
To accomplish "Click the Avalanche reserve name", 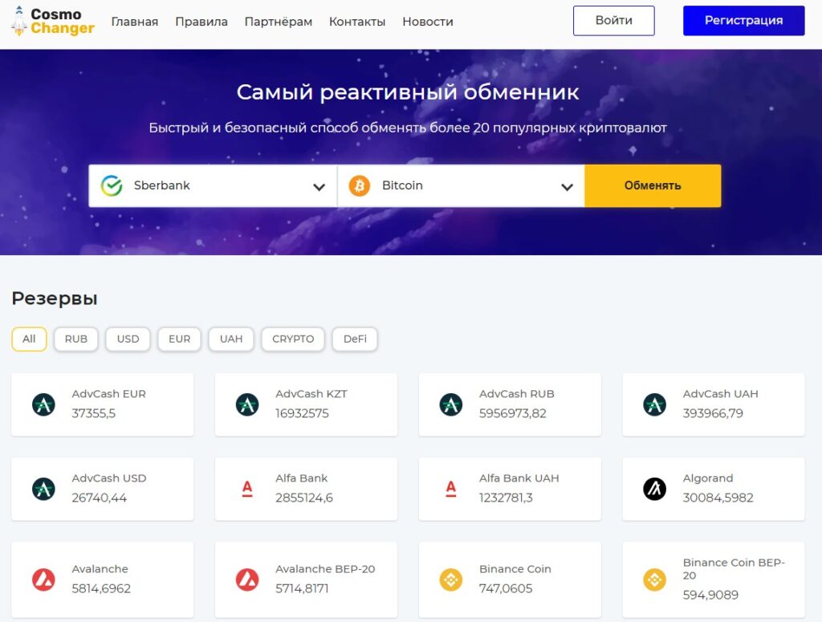I will 100,569.
